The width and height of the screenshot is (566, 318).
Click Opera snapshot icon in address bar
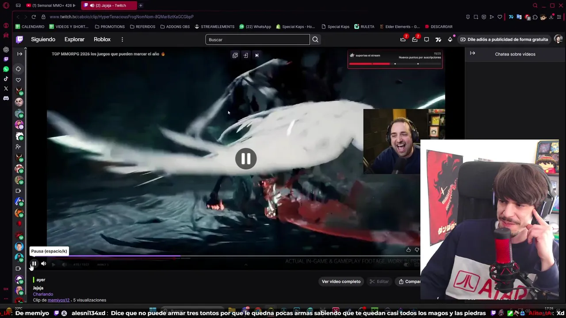[476, 17]
